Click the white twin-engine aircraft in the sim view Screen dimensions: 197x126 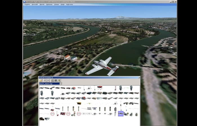click(102, 67)
